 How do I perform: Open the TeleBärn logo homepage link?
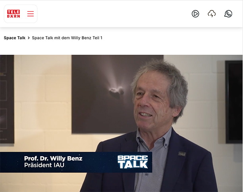point(13,14)
